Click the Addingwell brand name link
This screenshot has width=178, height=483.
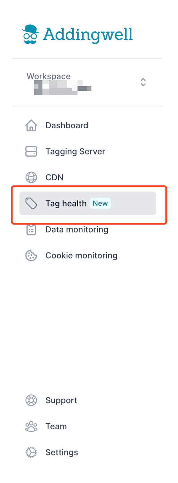88,35
